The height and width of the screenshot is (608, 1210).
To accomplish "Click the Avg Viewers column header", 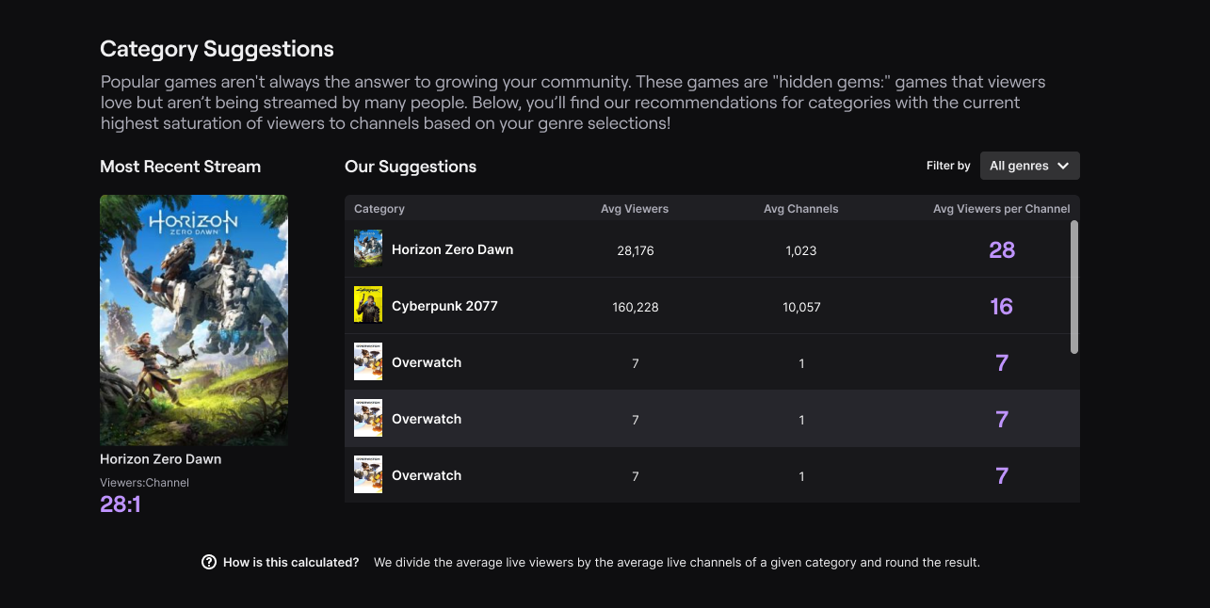I will point(635,208).
